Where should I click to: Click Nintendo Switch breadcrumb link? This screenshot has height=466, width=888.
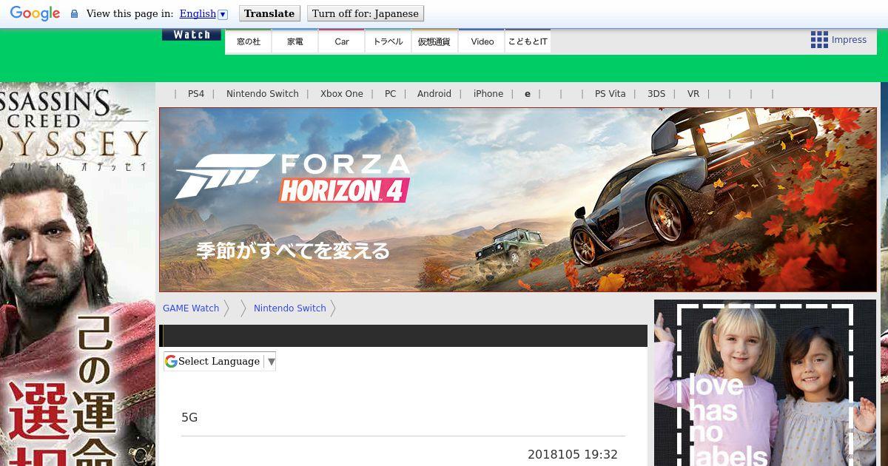290,308
